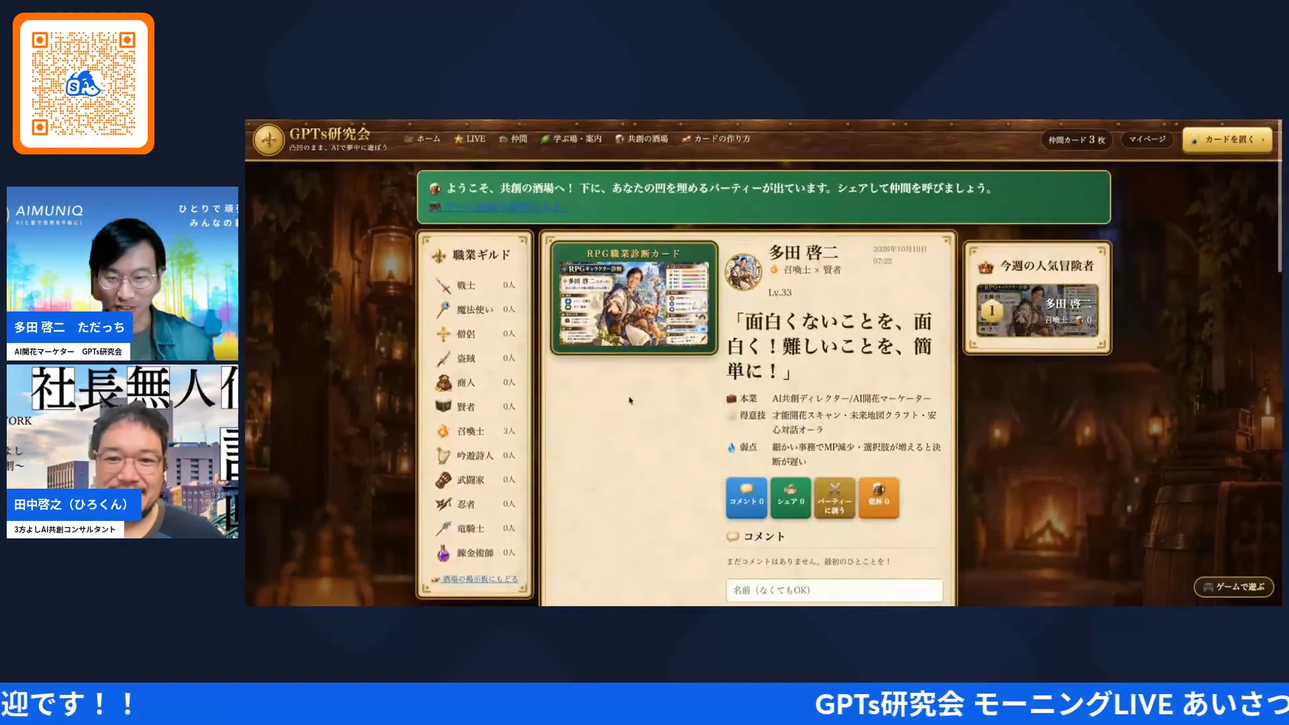The image size is (1289, 725).
Task: Follow the 酒場の掲示板にもどる link
Action: (480, 579)
